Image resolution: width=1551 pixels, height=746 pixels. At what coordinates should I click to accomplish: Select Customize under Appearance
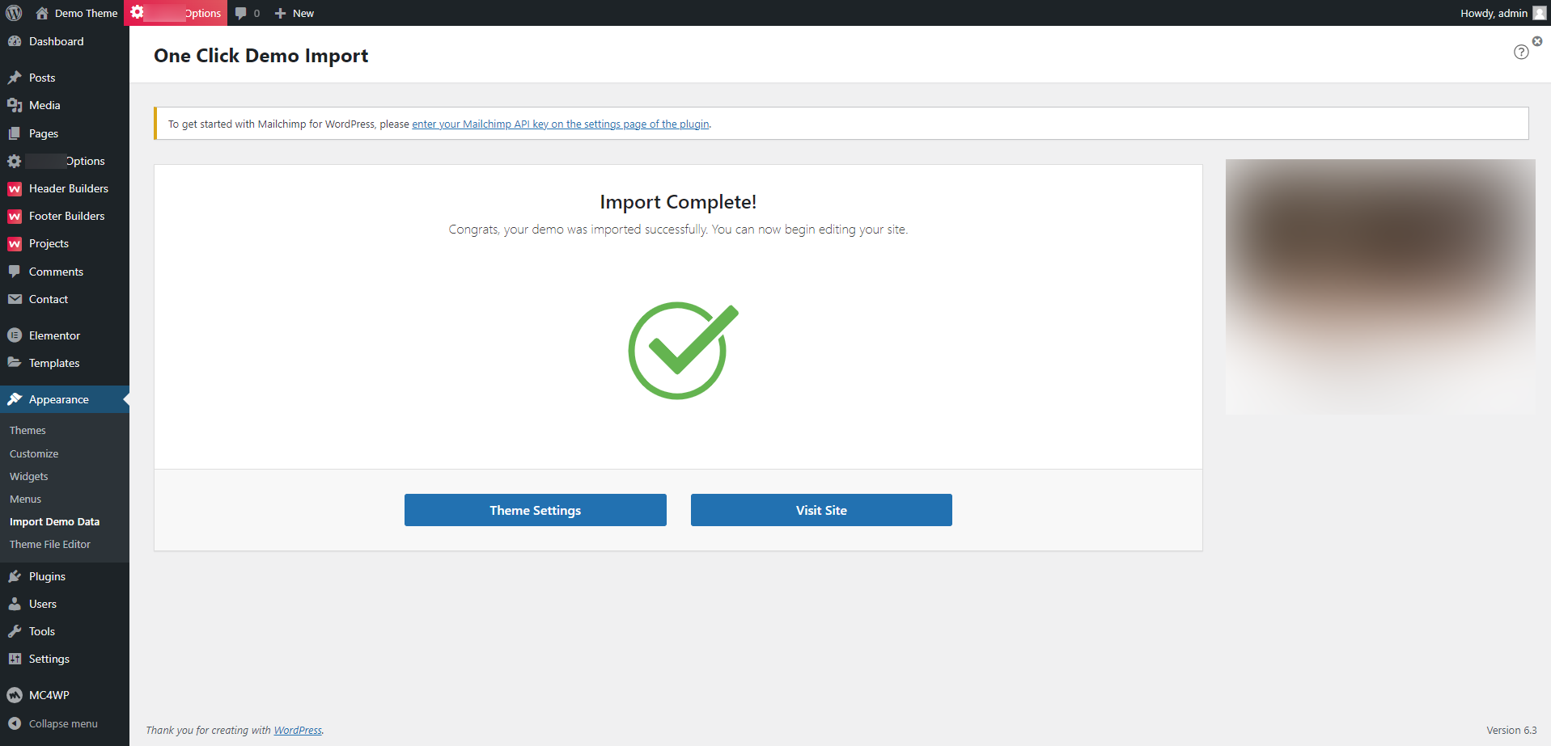tap(33, 453)
